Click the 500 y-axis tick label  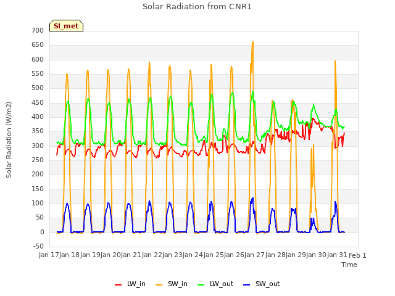(x=38, y=88)
